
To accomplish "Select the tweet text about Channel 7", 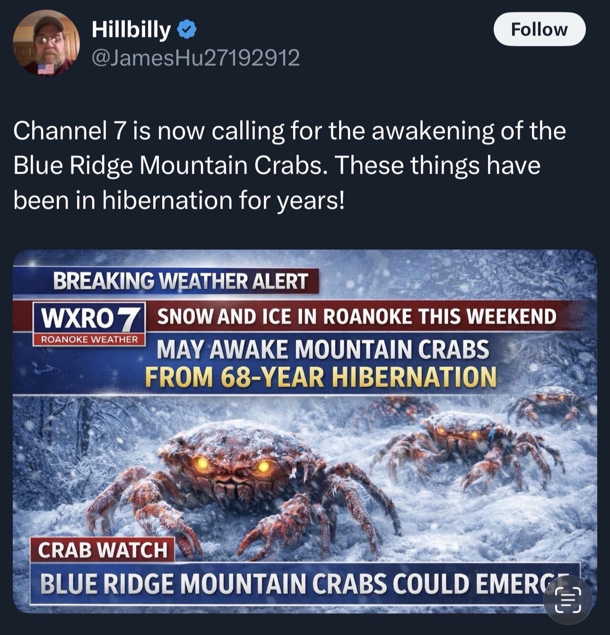I will coord(289,165).
